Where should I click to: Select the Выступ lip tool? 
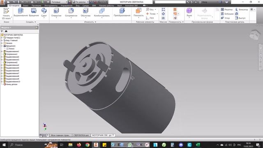pyautogui.click(x=240, y=18)
